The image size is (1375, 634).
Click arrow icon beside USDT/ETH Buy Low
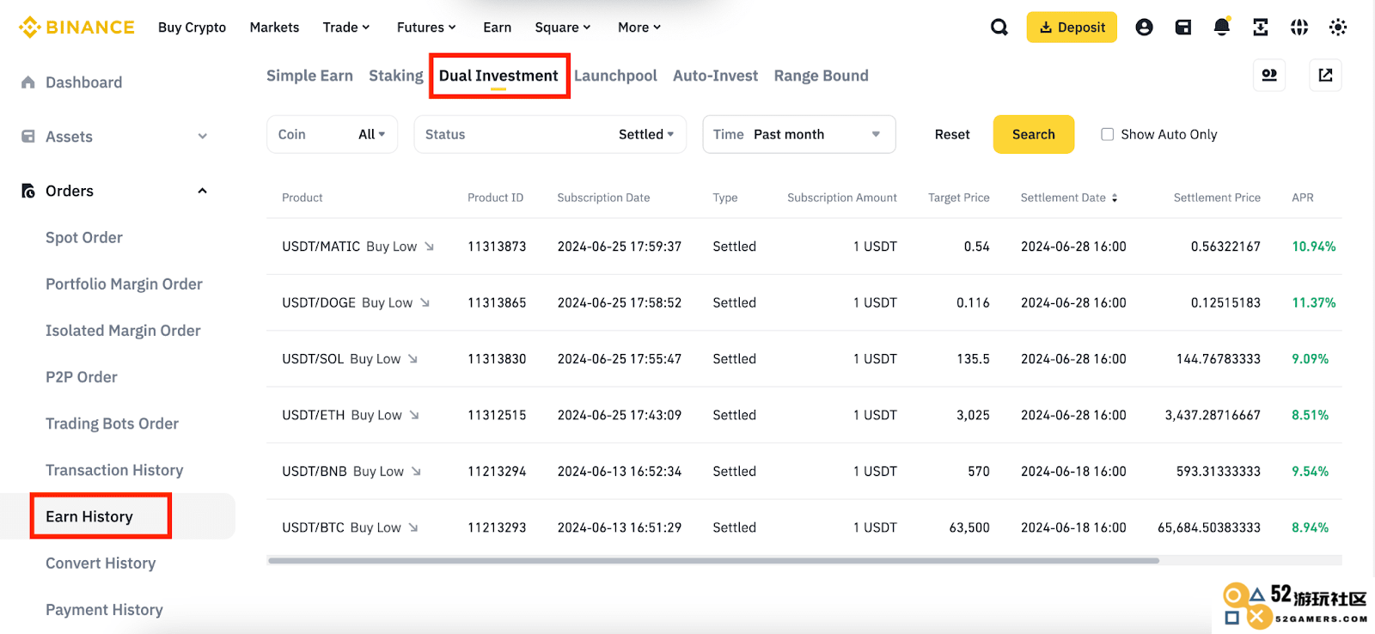point(414,415)
